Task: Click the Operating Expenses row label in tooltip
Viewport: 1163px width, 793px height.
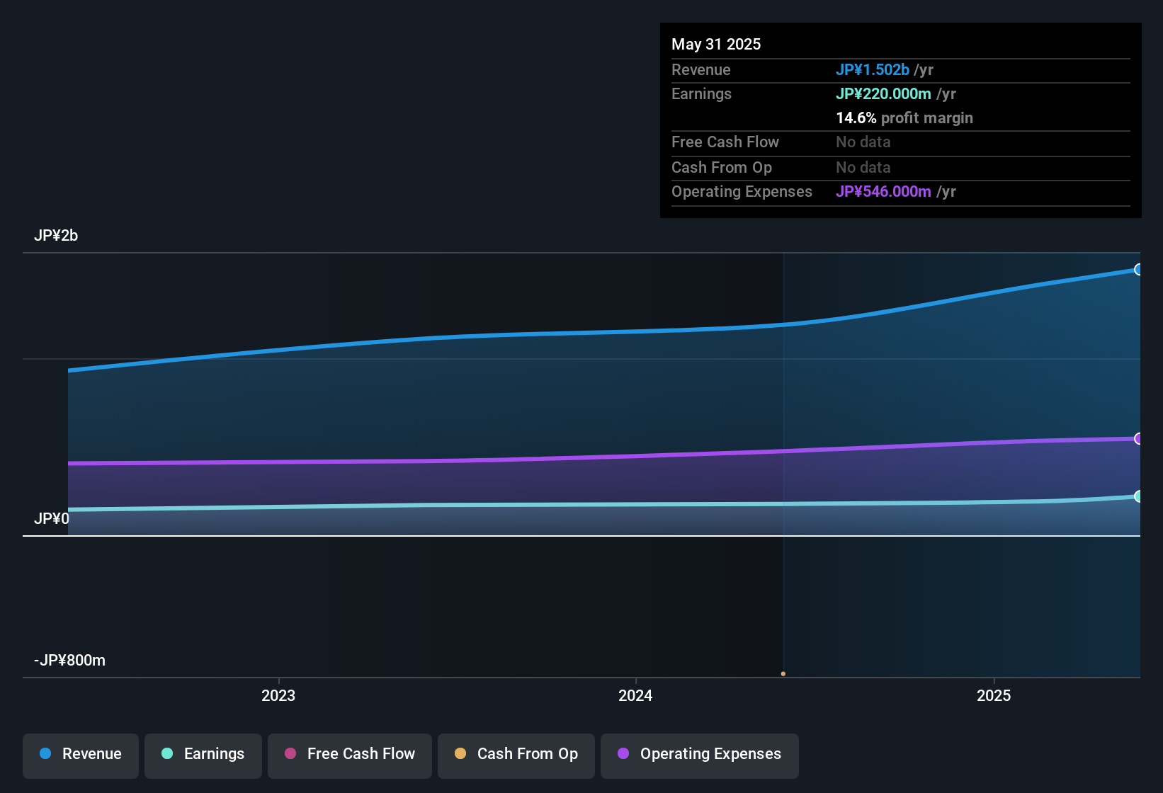Action: pyautogui.click(x=742, y=191)
